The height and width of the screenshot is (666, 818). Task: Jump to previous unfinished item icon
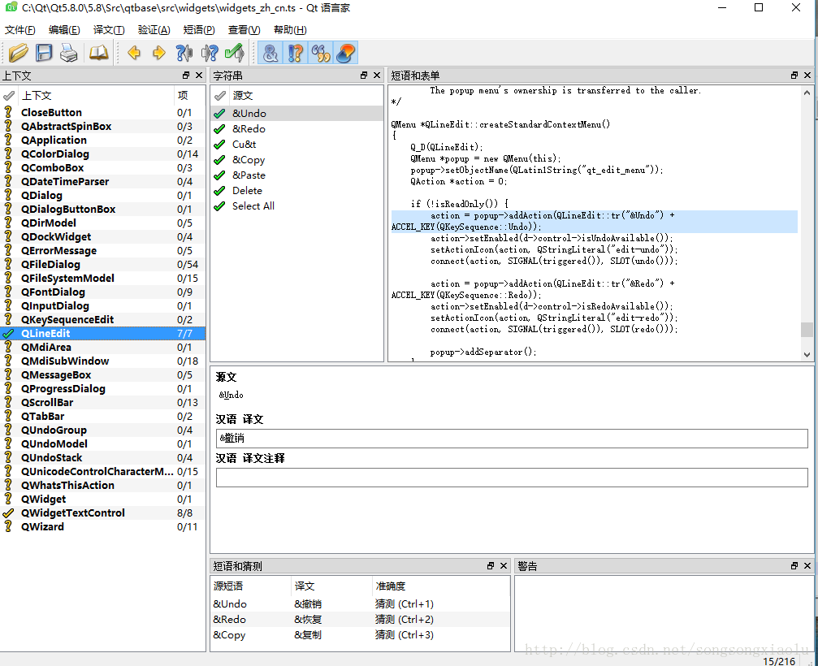tap(184, 53)
